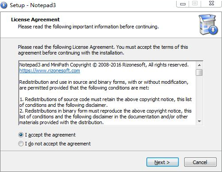Click the license scrollbar's down arrow
This screenshot has height=172, width=222.
click(x=199, y=121)
